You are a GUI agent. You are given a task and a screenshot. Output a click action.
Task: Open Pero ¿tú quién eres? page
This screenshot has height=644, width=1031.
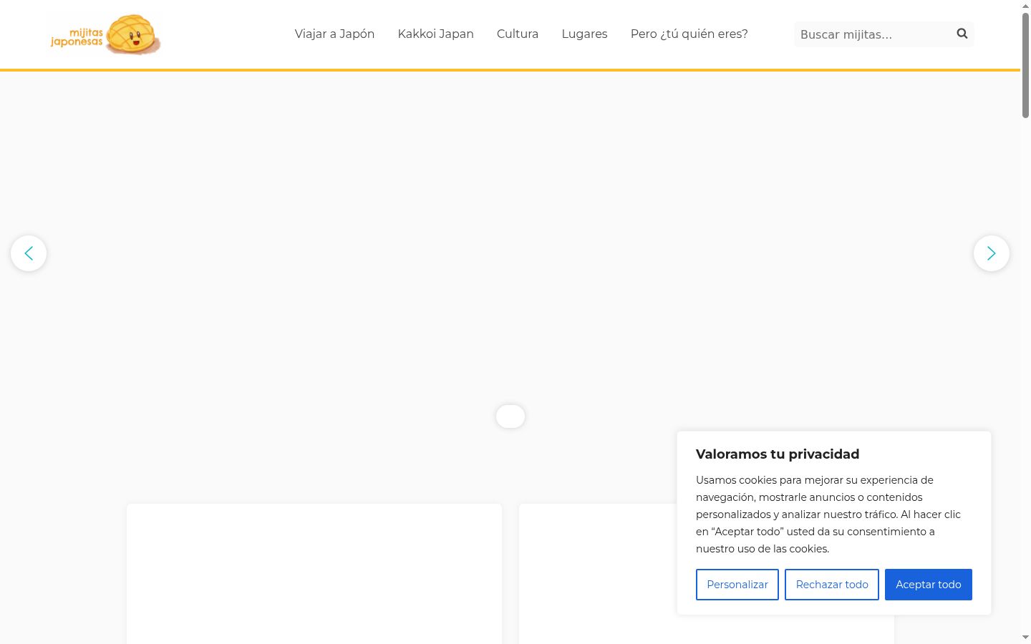click(689, 34)
